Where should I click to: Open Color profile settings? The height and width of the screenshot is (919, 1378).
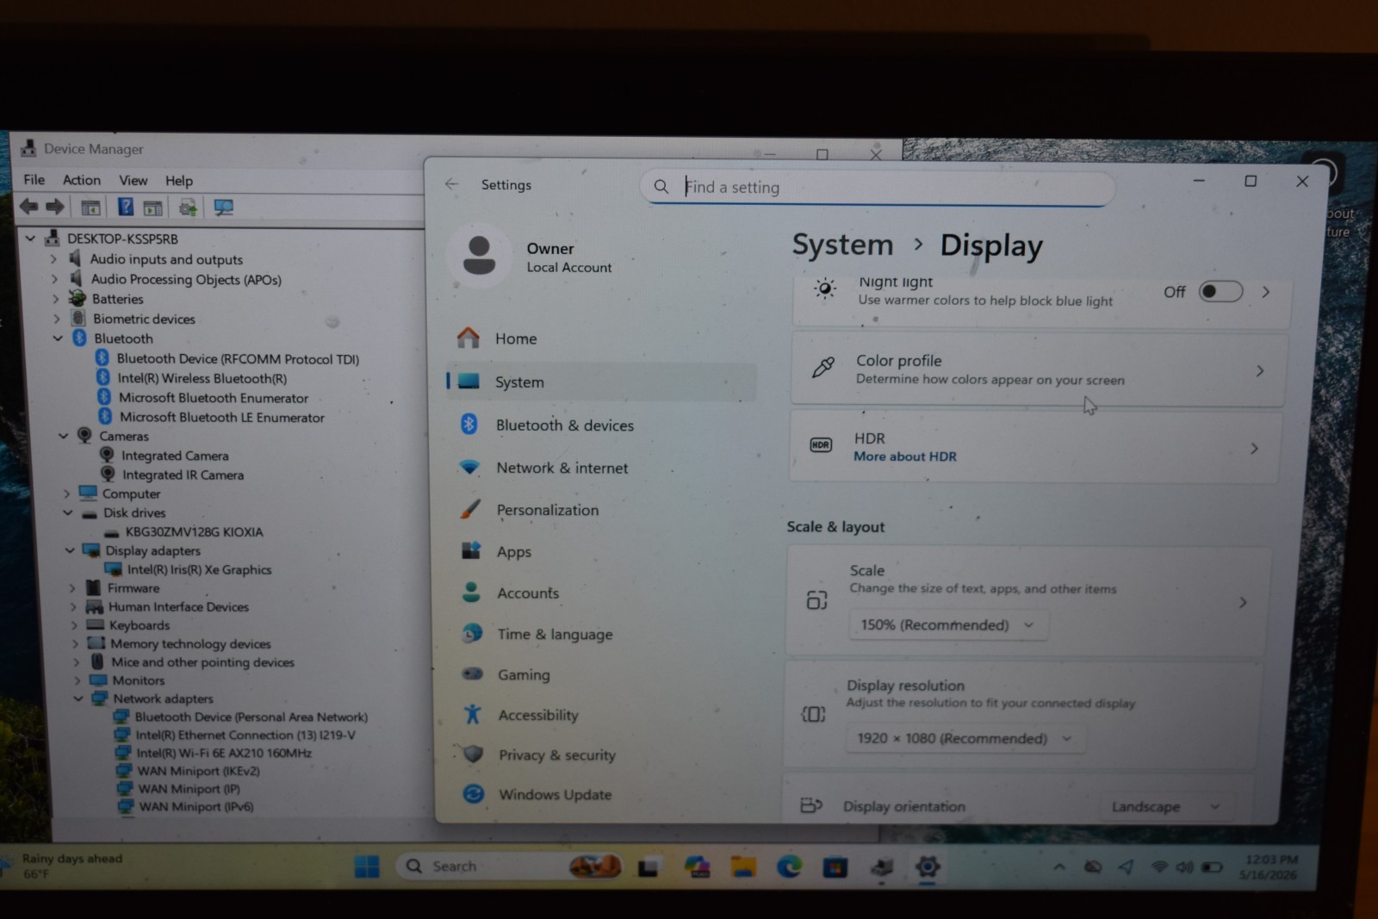tap(1039, 370)
